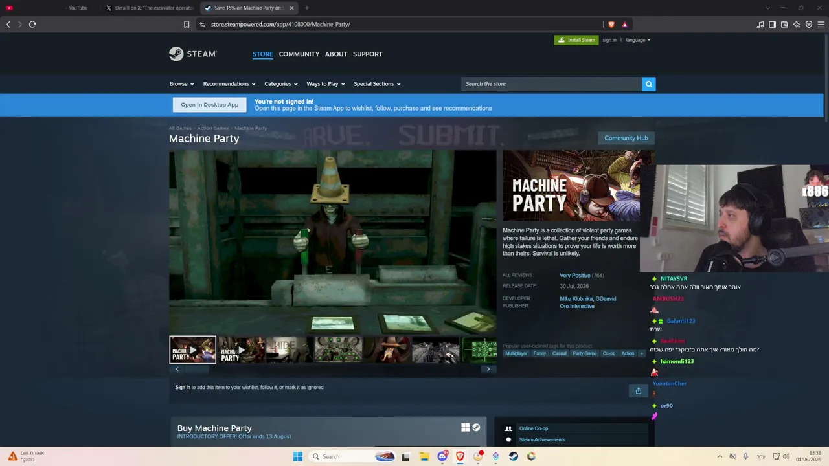The height and width of the screenshot is (466, 829).
Task: Open the Browse dropdown menu
Action: coord(182,84)
